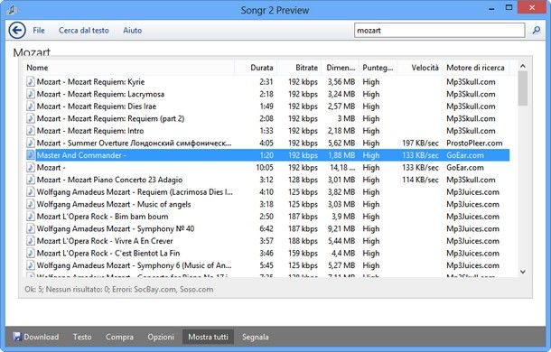Toggle the Mostra tutti button
551x352 pixels.
208,337
